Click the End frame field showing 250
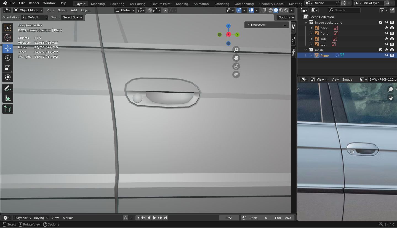The width and height of the screenshot is (397, 228). (x=283, y=218)
